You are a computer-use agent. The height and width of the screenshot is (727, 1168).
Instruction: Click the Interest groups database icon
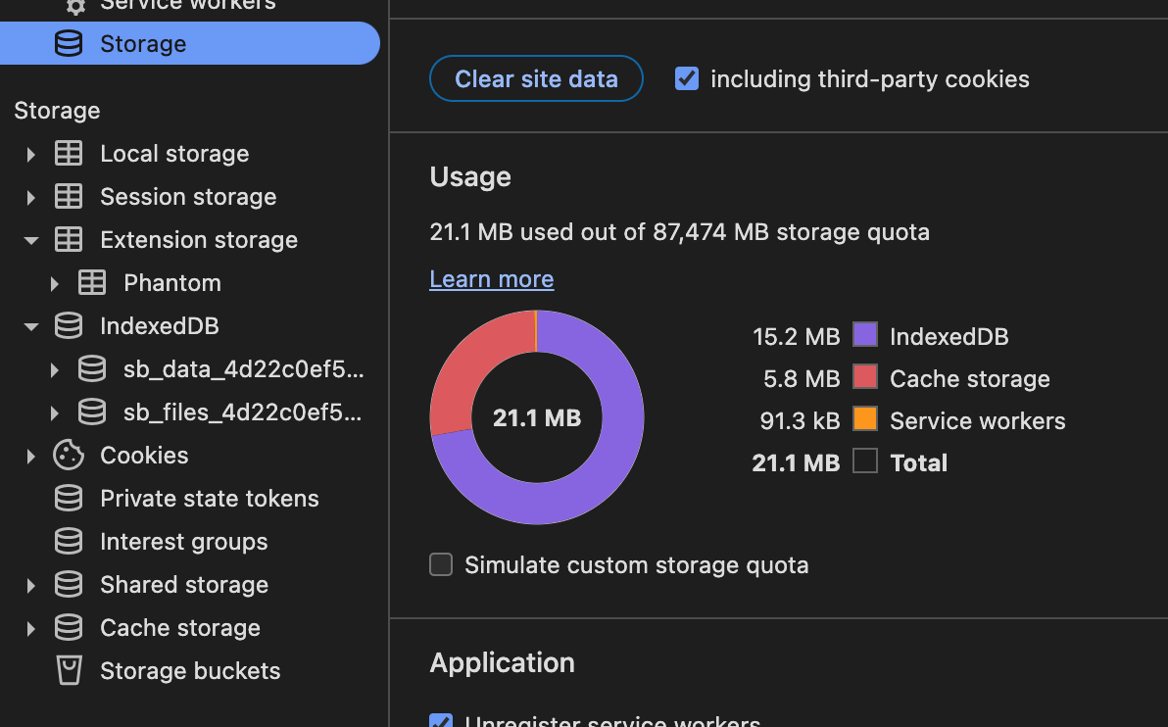69,542
